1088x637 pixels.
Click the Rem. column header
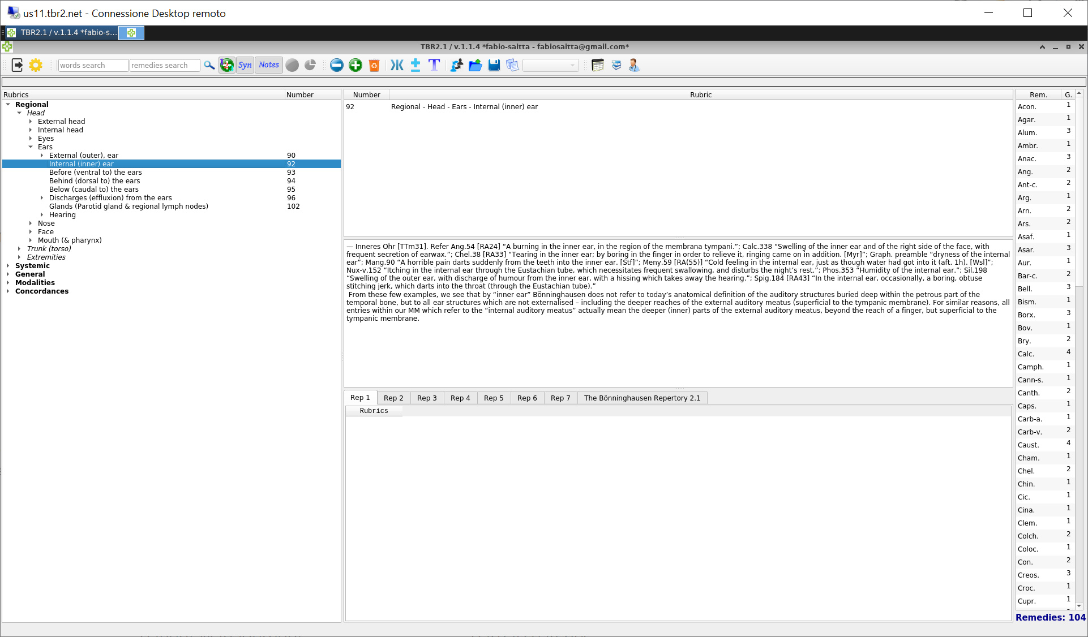point(1038,94)
